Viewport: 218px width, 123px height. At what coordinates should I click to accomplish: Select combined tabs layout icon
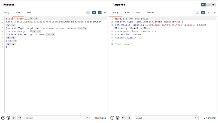(213, 5)
